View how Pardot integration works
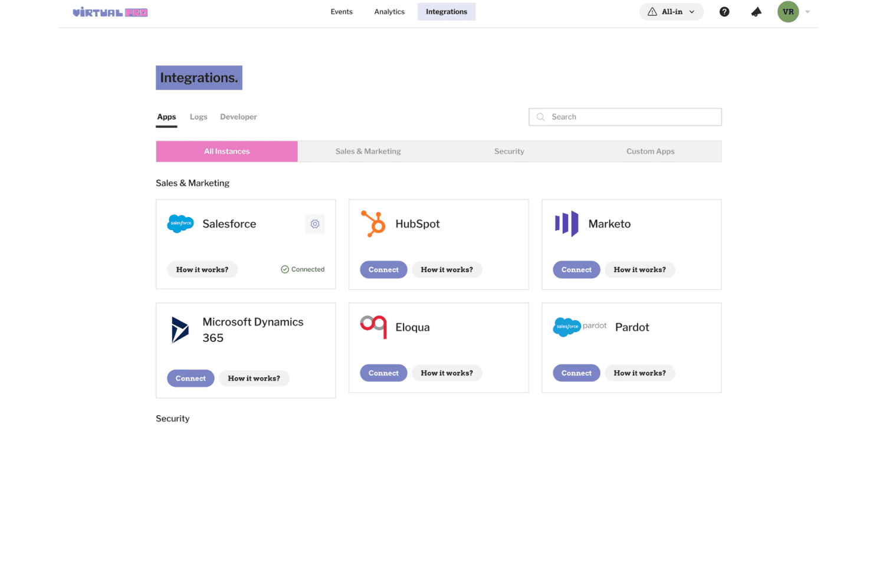 click(x=640, y=373)
